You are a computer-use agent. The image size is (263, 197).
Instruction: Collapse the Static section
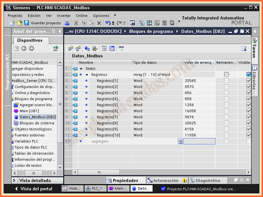pos(81,69)
